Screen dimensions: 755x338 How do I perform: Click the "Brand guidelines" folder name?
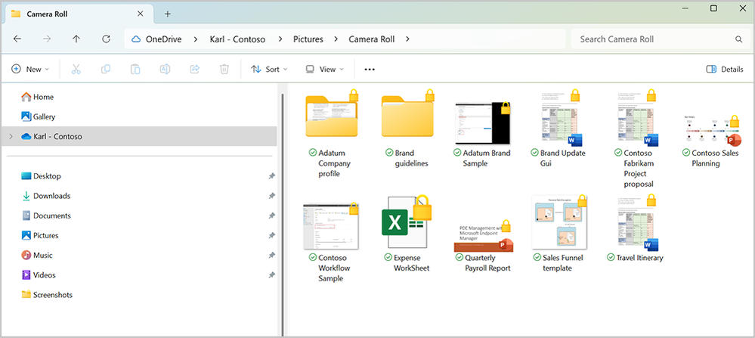pyautogui.click(x=411, y=158)
